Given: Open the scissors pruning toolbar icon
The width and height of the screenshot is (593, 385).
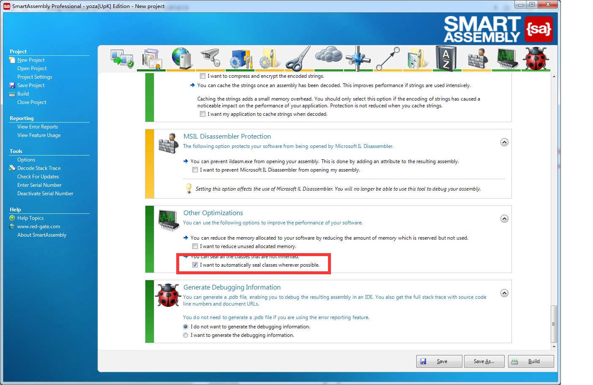Looking at the screenshot, I should pos(299,58).
